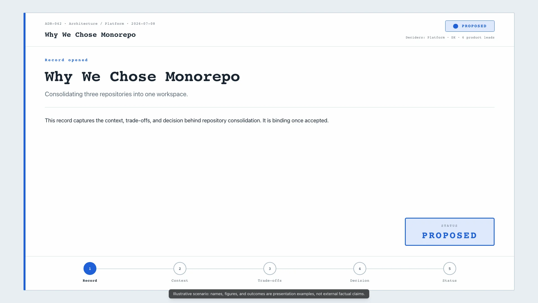Click the large heading Why We Chose Monorepo

[x=142, y=77]
